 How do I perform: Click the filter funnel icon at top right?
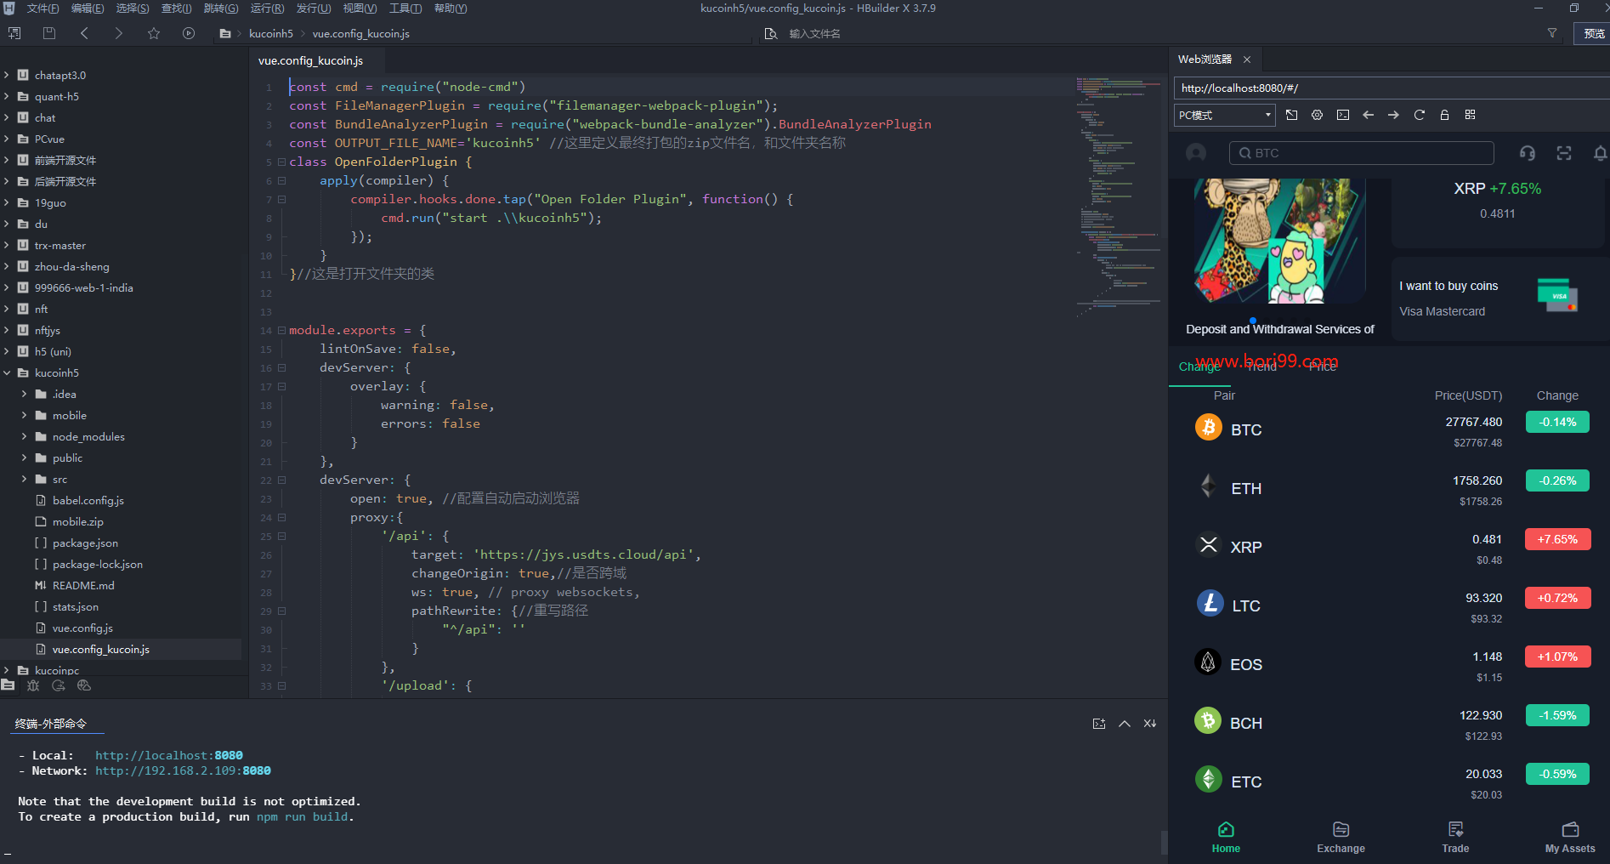tap(1552, 33)
